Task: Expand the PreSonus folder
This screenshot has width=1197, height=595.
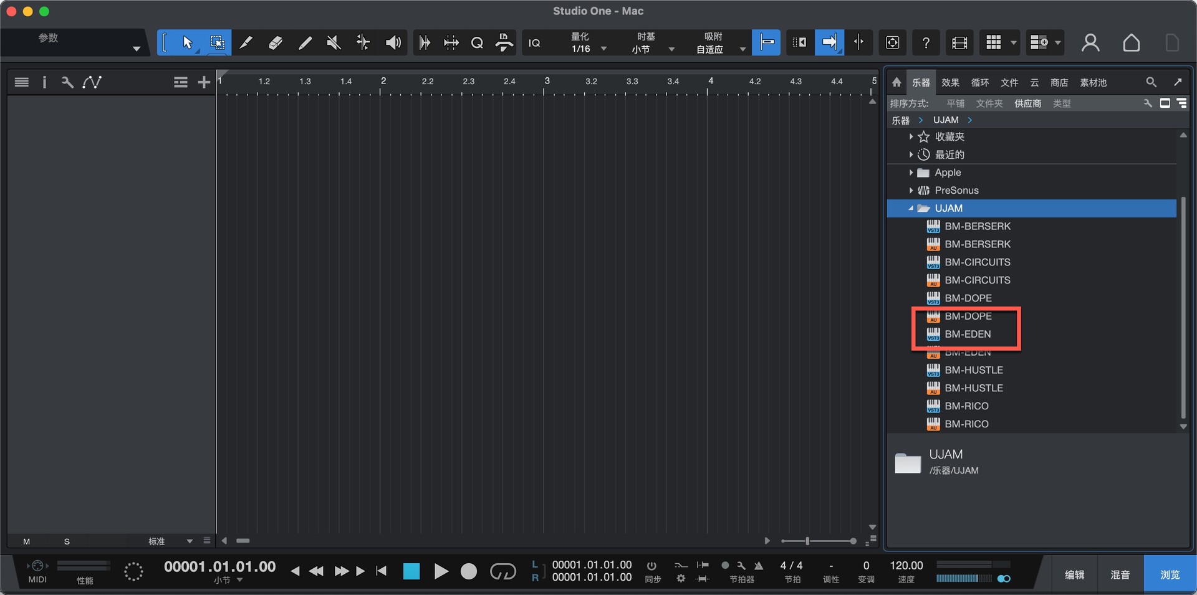Action: click(911, 191)
